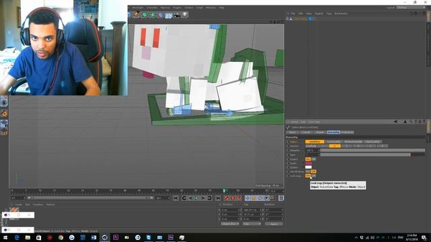Toggle scale key recording icon
The width and height of the screenshot is (431, 242).
coord(254,198)
